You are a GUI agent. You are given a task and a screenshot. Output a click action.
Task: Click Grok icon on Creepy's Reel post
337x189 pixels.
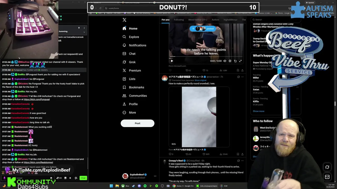click(x=238, y=161)
